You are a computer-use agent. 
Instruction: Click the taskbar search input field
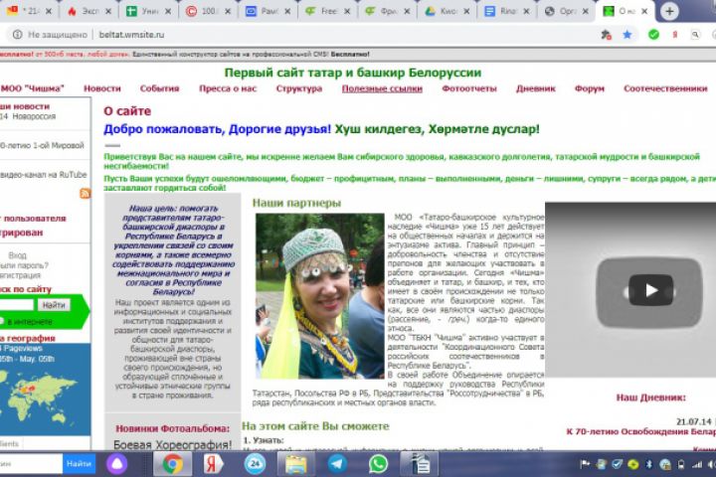pos(31,464)
